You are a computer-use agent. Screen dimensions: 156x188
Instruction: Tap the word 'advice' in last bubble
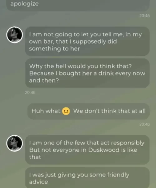pyautogui.click(x=39, y=182)
